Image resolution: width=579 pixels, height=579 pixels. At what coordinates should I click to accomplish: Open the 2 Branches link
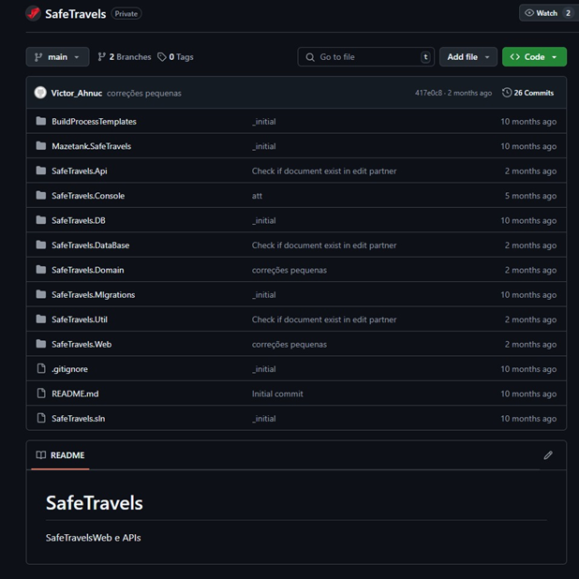(125, 57)
